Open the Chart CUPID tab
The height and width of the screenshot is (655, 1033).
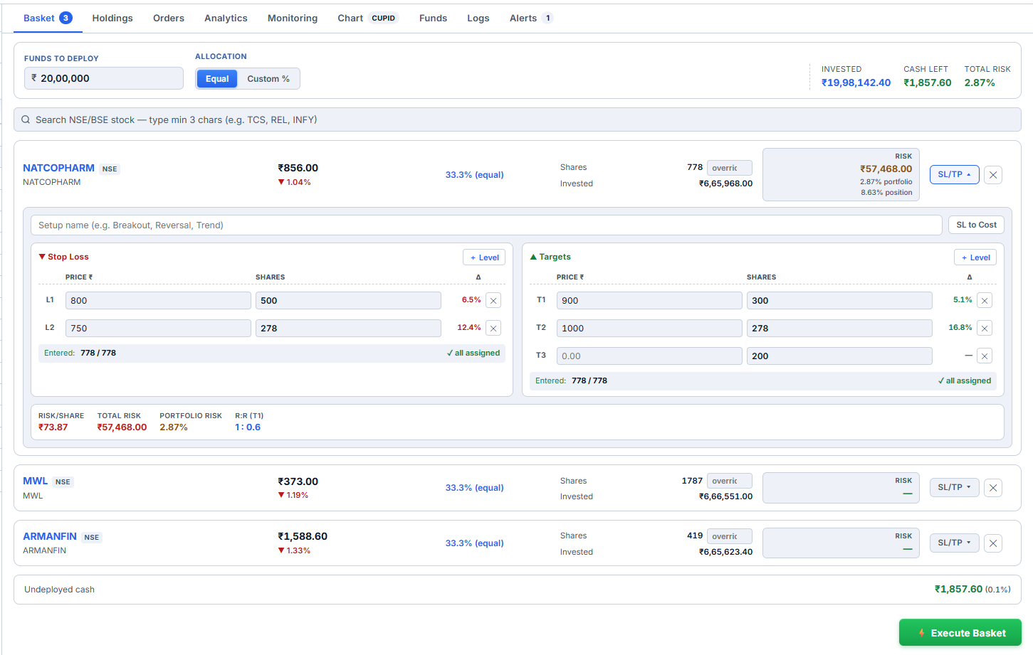(368, 18)
